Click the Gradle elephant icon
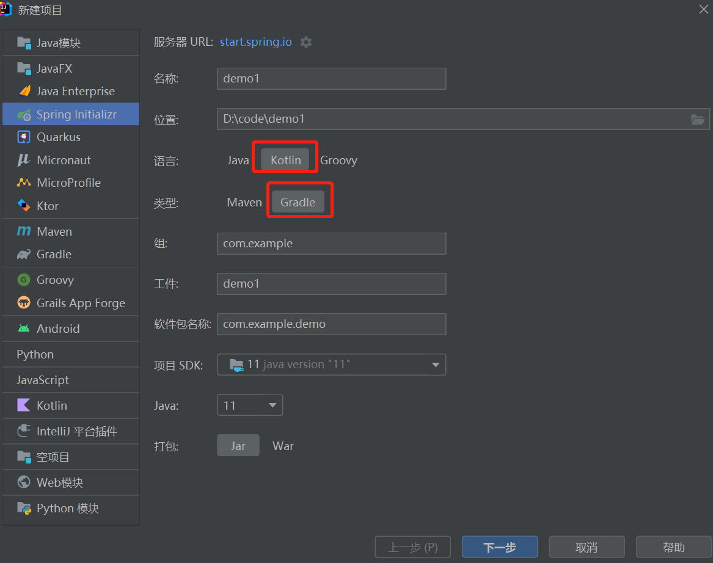The image size is (713, 563). [x=24, y=254]
